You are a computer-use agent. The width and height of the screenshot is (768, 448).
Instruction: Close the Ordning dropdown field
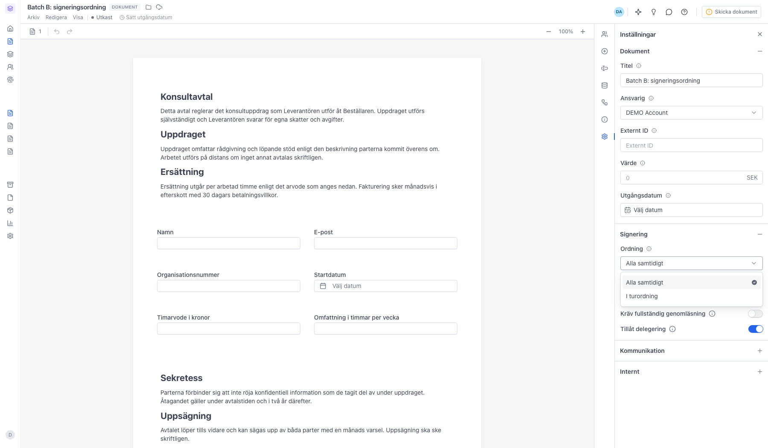tap(691, 263)
